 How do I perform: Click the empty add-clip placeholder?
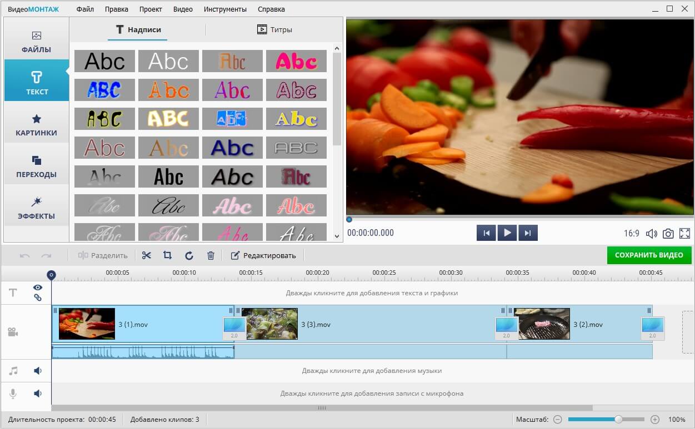688,332
